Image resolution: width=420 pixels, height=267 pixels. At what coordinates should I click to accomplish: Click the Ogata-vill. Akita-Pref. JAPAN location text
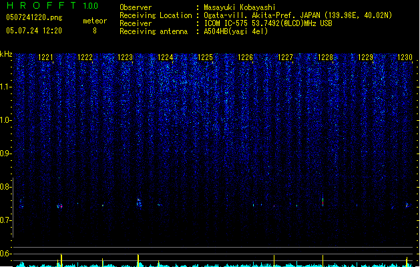(x=298, y=15)
